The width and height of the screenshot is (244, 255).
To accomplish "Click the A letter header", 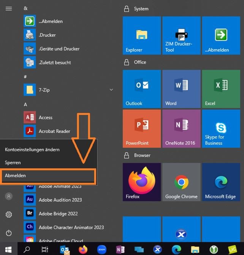I will click(x=25, y=104).
